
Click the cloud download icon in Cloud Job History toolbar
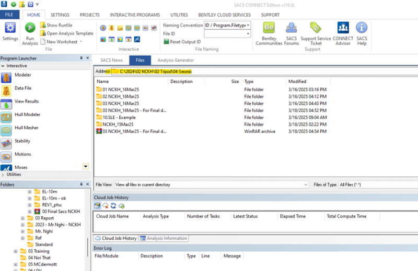[x=122, y=205]
